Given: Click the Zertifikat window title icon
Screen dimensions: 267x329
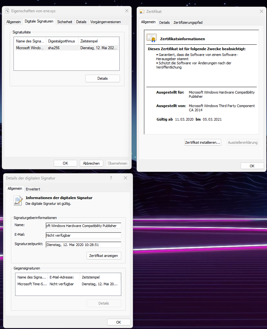Looking at the screenshot, I should coord(142,12).
